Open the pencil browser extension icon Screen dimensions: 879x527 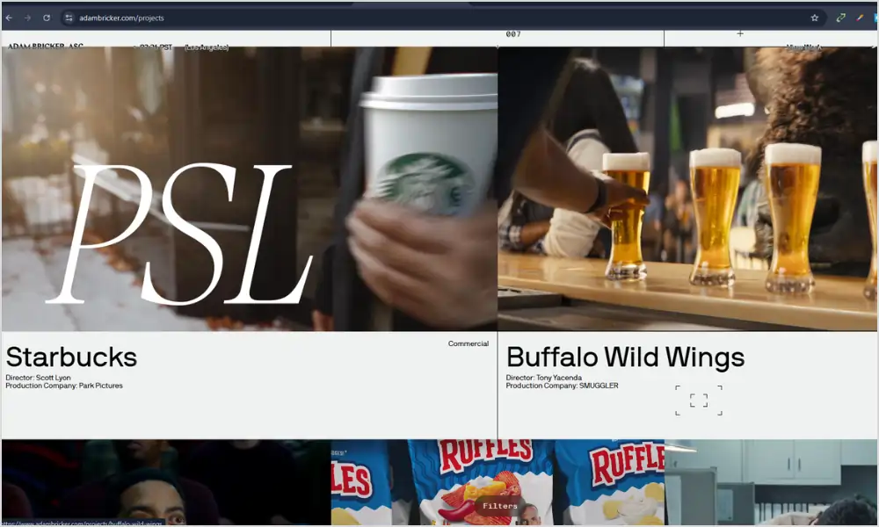pyautogui.click(x=860, y=18)
